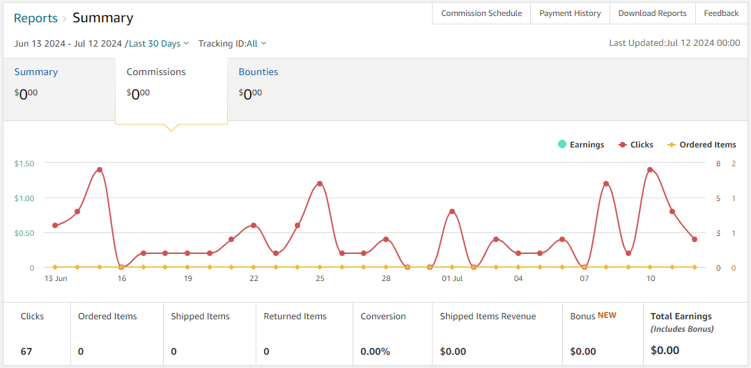The image size is (751, 368).
Task: Click the Bonus NEW summary cell
Action: pyautogui.click(x=602, y=334)
